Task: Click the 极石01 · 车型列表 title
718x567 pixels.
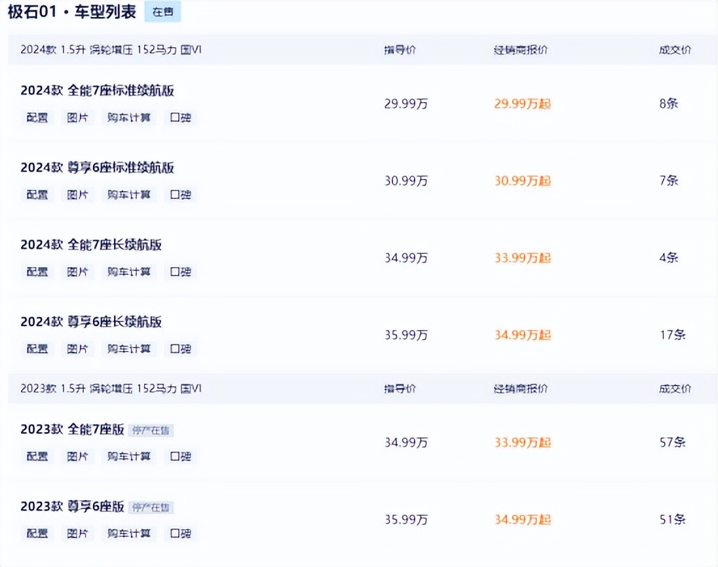Action: pos(72,11)
